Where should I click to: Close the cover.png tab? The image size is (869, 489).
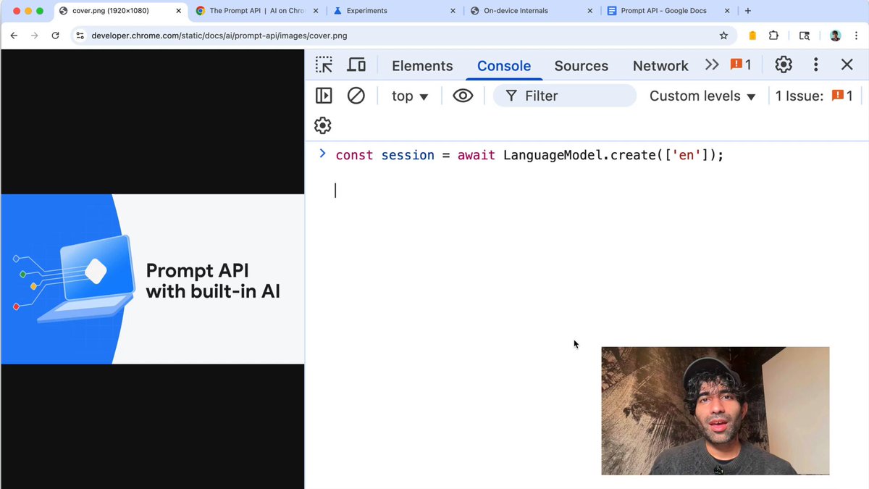click(x=179, y=11)
